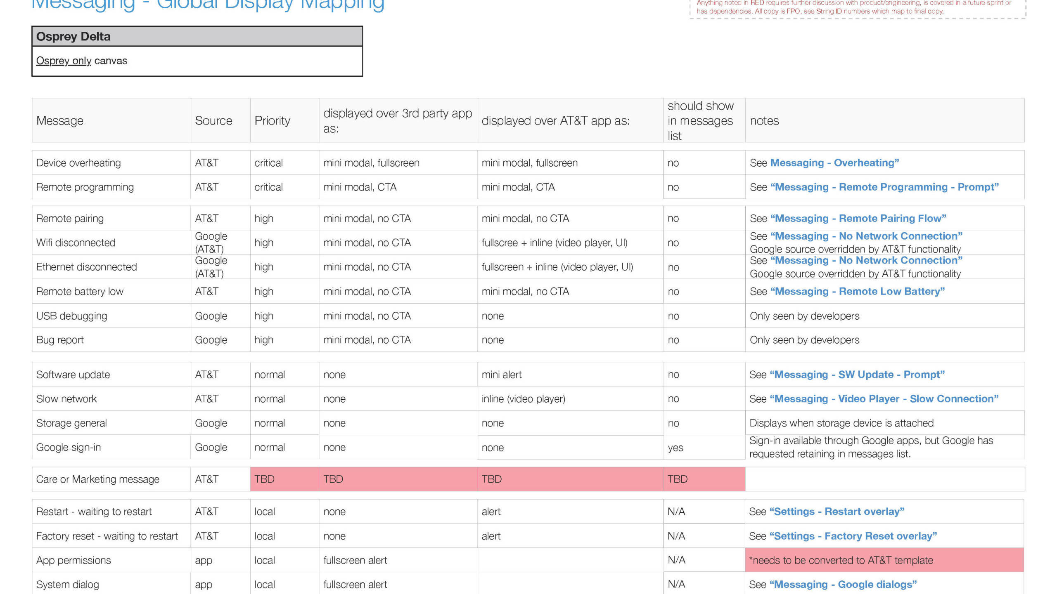Open Messaging - Remote Low Battery link
Screen dimensions: 1057x594
pos(857,292)
